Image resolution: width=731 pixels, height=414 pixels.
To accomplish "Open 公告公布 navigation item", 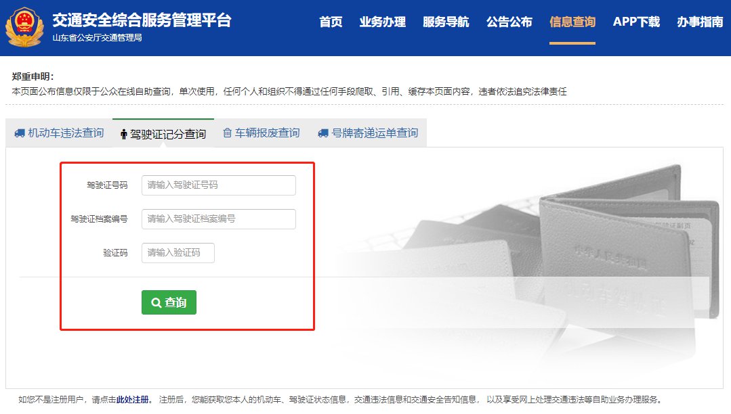I will [509, 22].
